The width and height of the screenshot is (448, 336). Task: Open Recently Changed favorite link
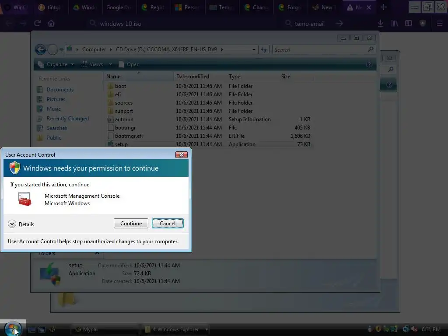pos(63,118)
